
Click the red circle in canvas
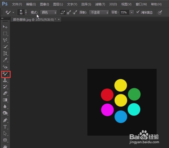(x=107, y=95)
